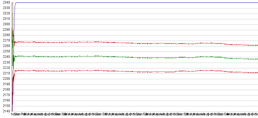The width and height of the screenshot is (258, 118).
Task: Select the 2160 y-axis label
Action: click(5, 100)
